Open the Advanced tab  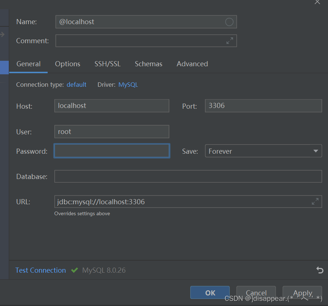click(x=192, y=64)
